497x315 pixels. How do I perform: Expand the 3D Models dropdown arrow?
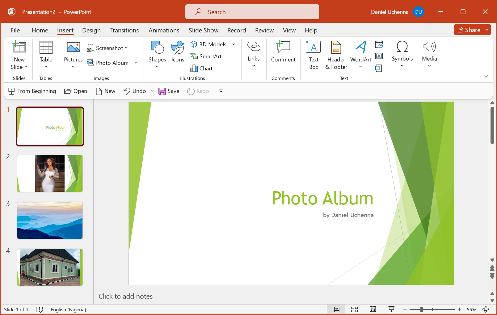tap(234, 44)
